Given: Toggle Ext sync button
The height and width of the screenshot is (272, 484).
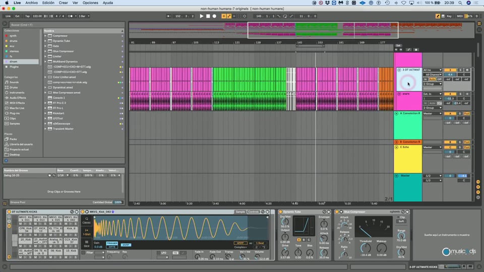Looking at the screenshot, I should click(17, 16).
